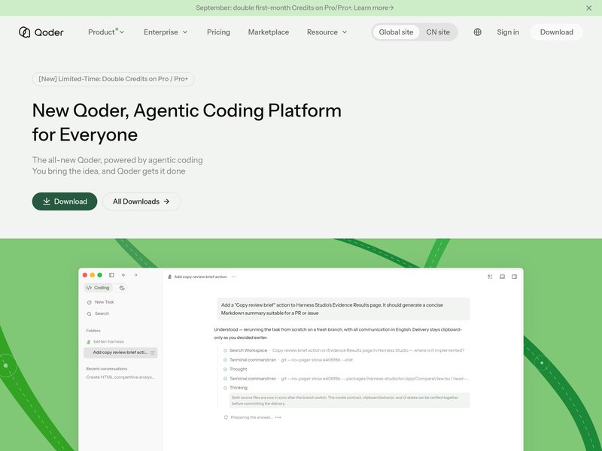Screen dimensions: 602x451
Task: Open Search in the sidebar
Action: click(x=98, y=313)
